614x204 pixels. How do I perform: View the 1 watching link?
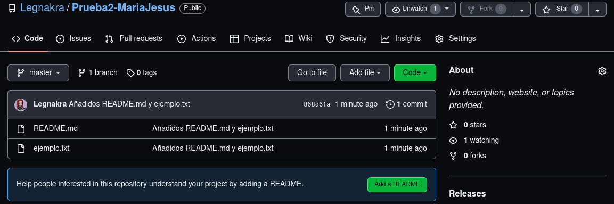click(481, 141)
